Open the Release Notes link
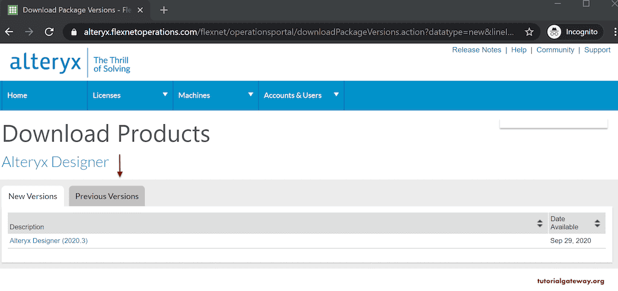 coord(477,50)
